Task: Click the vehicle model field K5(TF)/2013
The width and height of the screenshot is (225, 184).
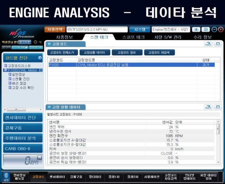Action: 97,30
